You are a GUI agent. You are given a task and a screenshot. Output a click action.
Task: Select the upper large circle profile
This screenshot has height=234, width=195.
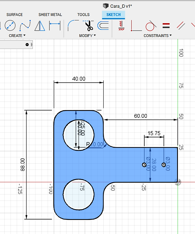(79, 135)
